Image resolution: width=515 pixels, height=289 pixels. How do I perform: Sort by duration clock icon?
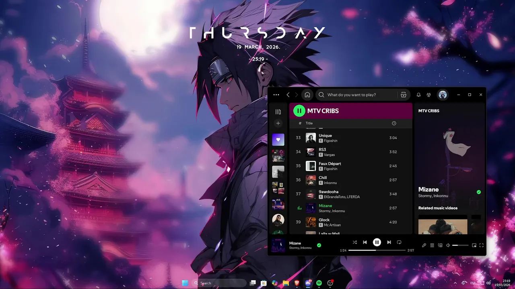(x=394, y=123)
